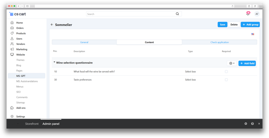Show browser tab overview

255,6
